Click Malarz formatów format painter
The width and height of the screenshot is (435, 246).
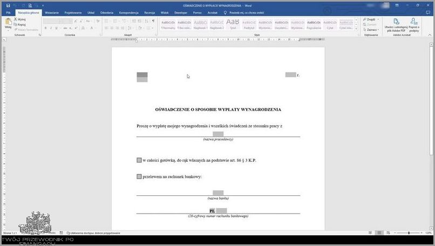26,30
